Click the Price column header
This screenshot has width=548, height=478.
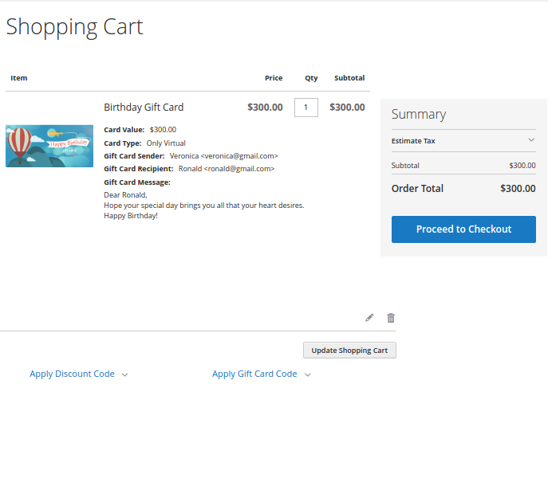coord(274,78)
